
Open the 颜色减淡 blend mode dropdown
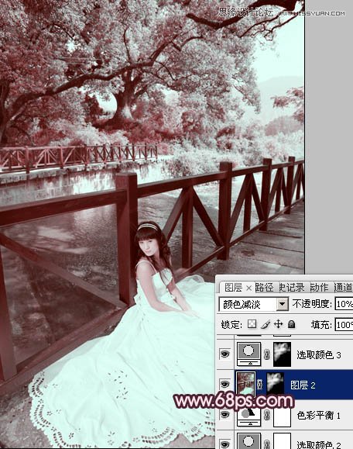pos(283,304)
